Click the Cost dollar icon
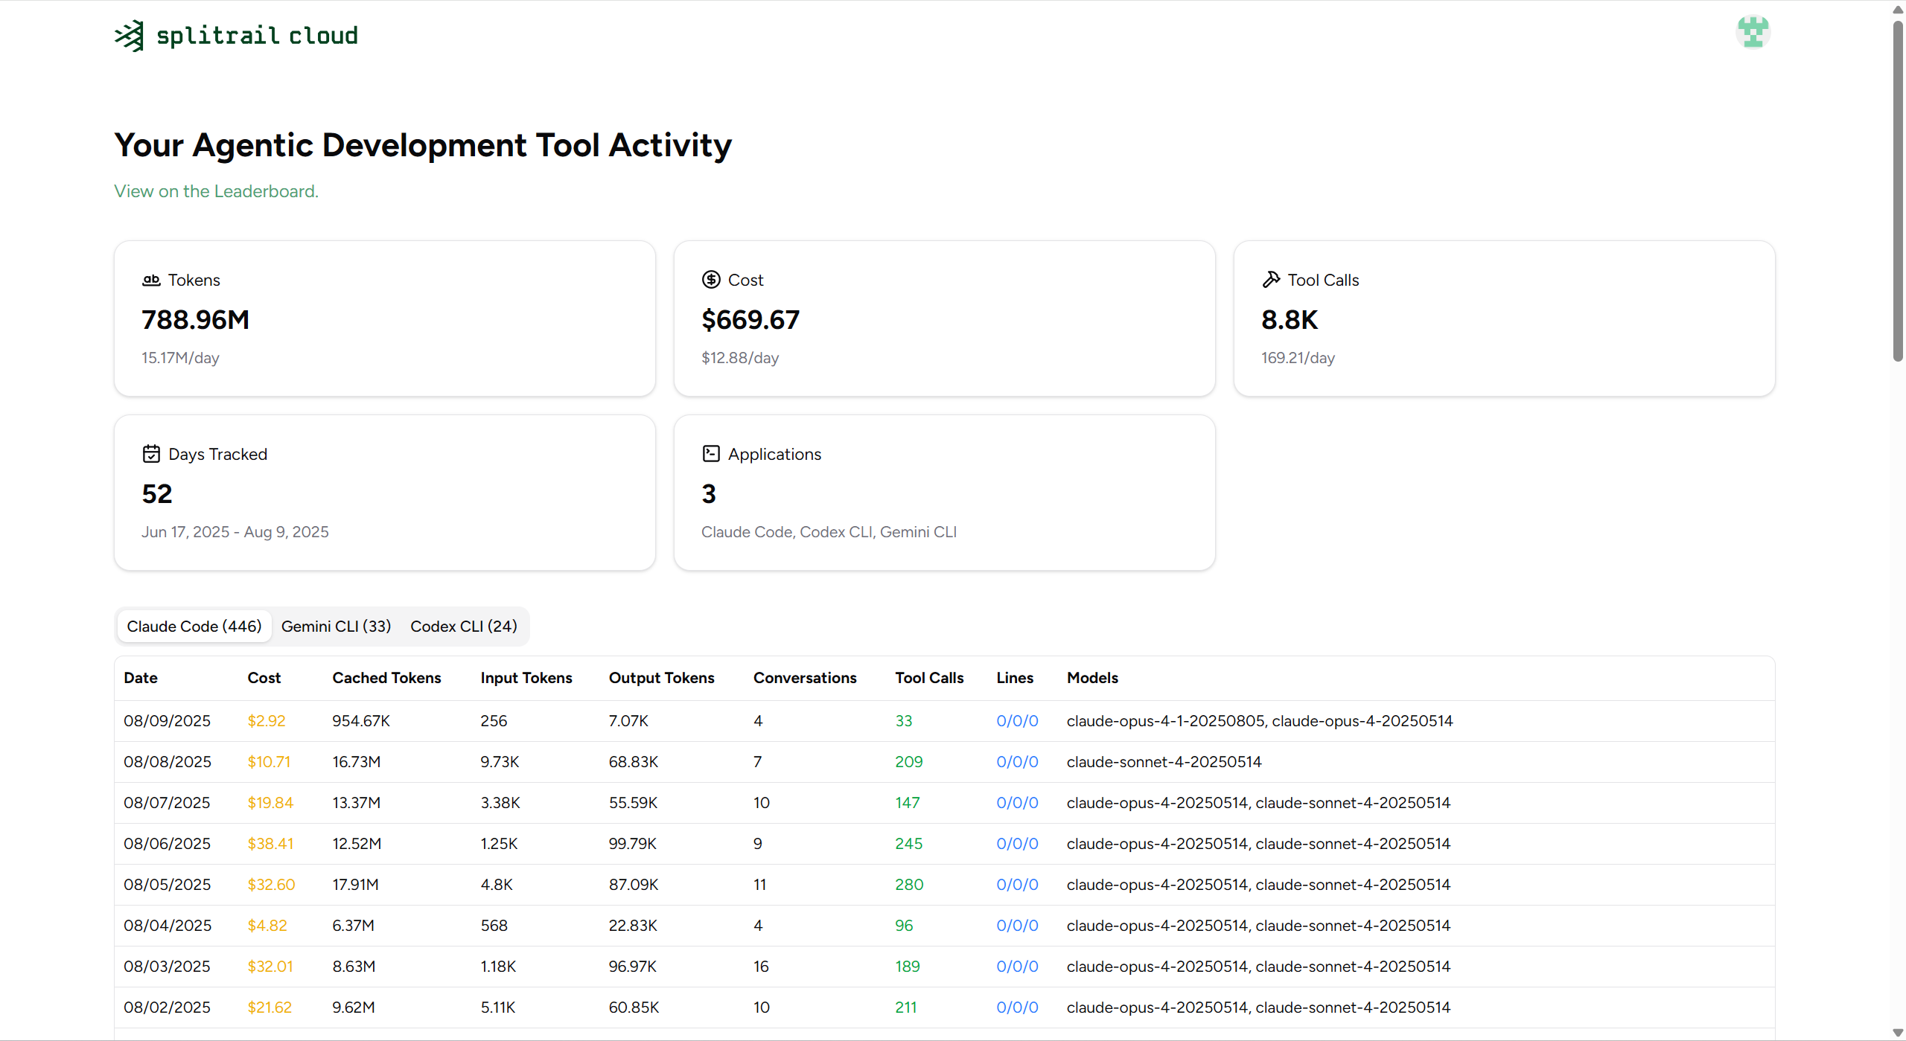This screenshot has width=1906, height=1041. 711,280
